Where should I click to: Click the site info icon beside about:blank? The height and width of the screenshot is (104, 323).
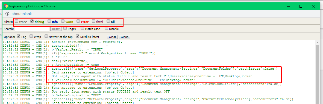(x=7, y=14)
